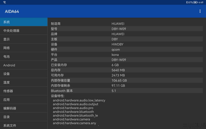This screenshot has height=129, width=206.
Task: Click DBY-W09 value in 产品 row
Action: [119, 60]
